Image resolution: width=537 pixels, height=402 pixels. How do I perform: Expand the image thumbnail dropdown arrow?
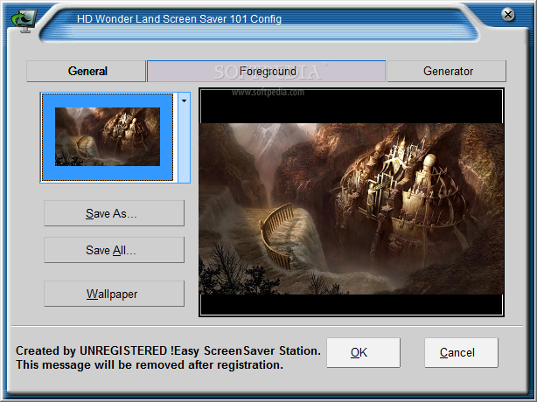point(185,137)
